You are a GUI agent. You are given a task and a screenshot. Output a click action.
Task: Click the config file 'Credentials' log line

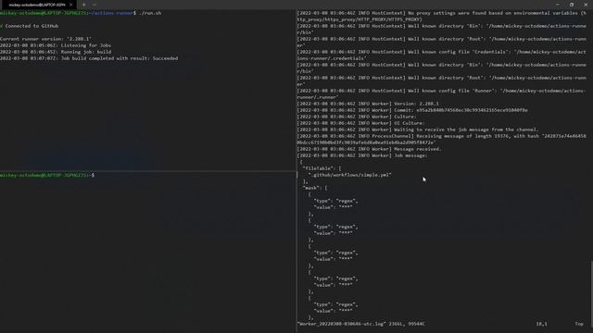441,55
